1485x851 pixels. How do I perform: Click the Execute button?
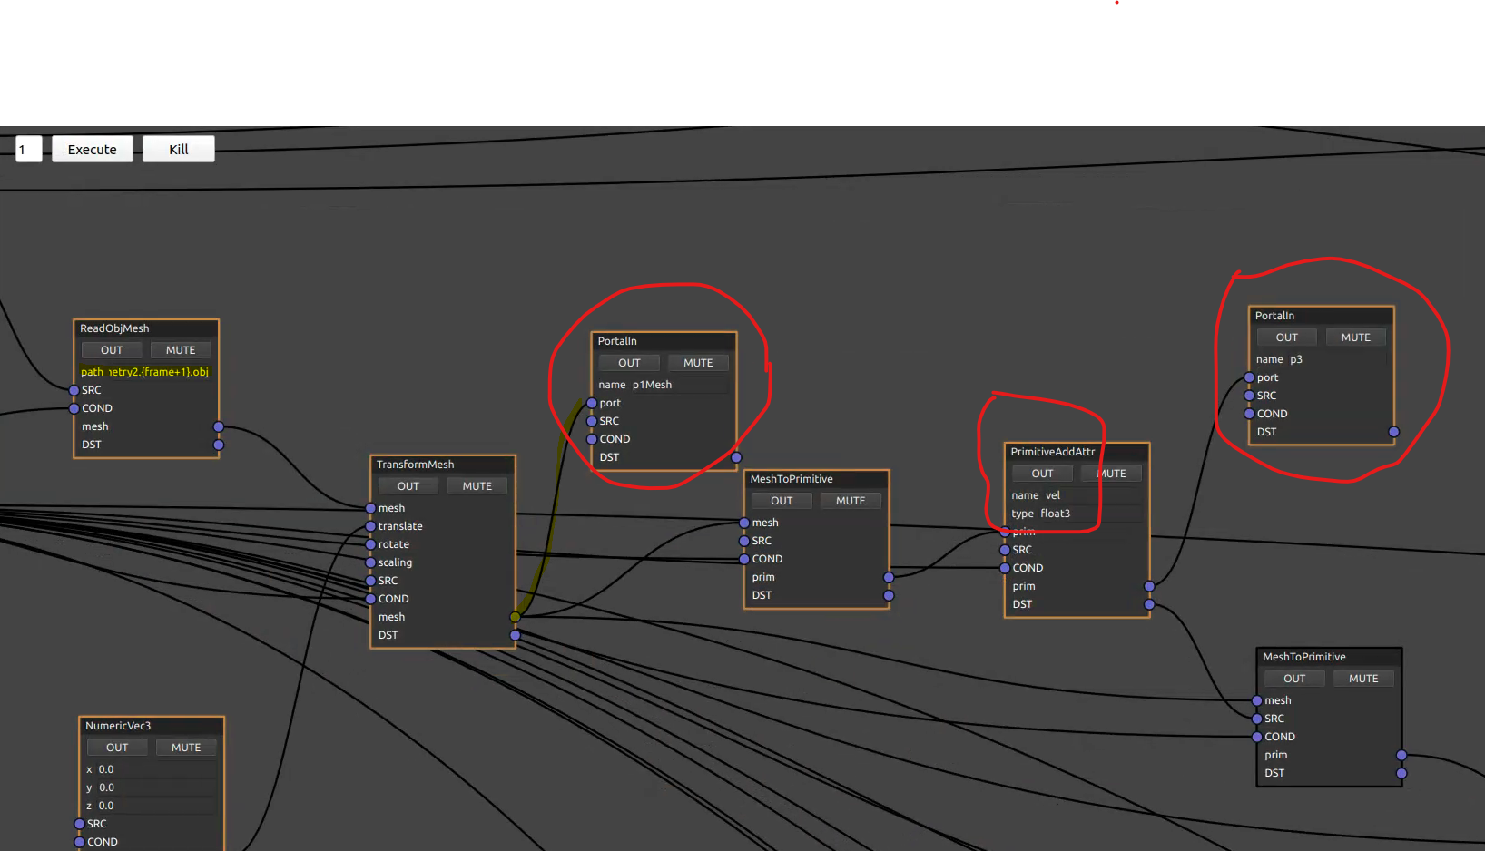(93, 149)
